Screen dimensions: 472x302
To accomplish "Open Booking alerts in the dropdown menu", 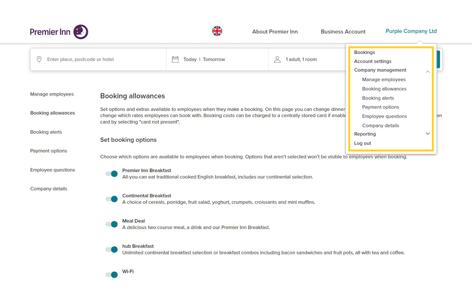I will pos(378,98).
